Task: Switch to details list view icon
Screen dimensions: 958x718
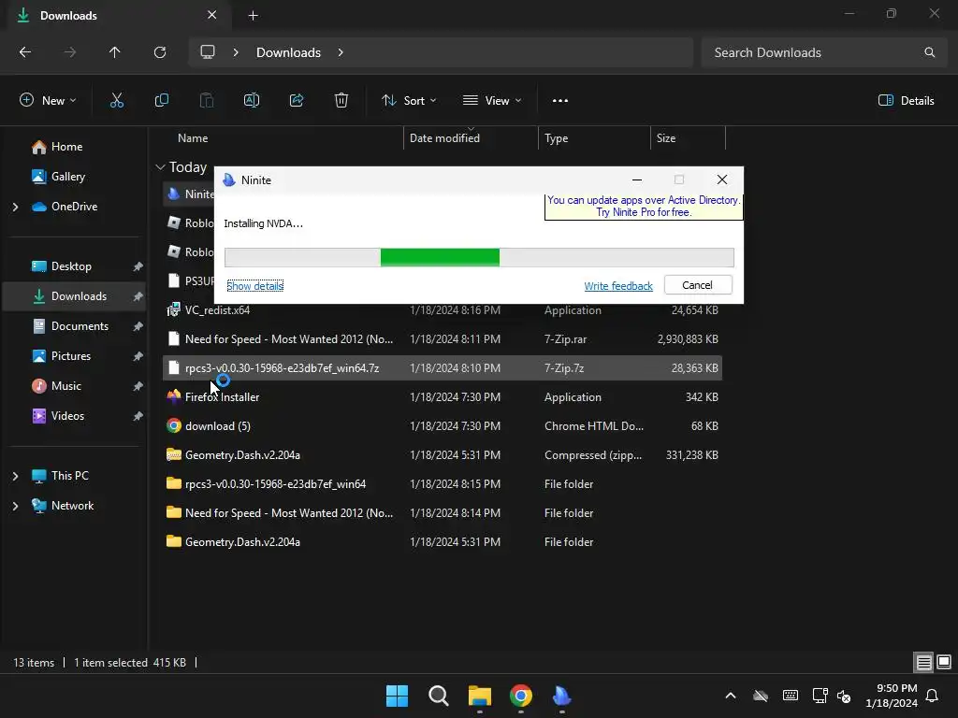Action: click(923, 663)
